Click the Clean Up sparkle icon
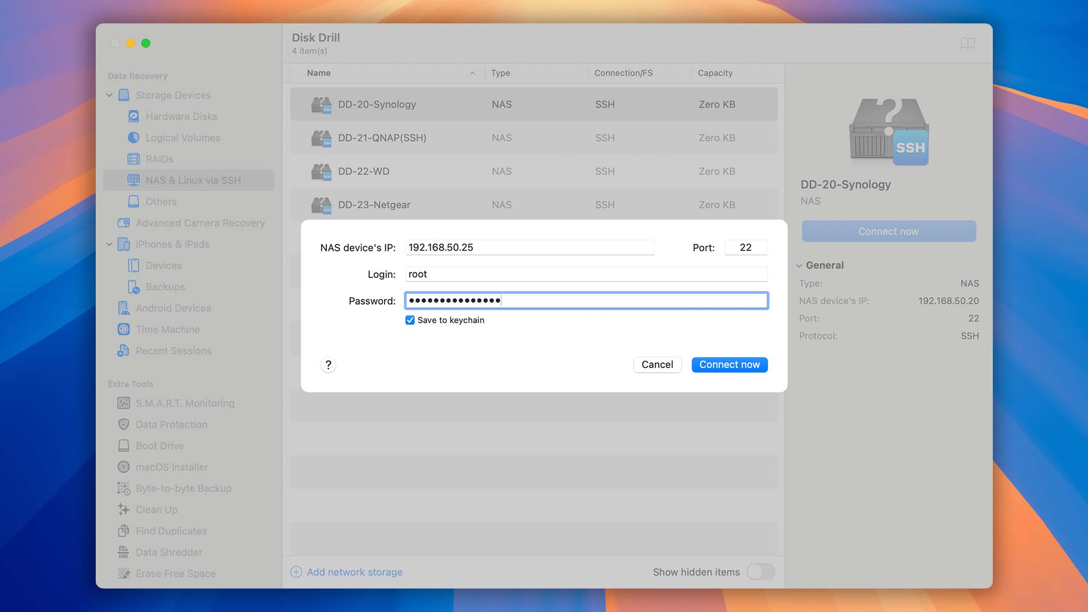Image resolution: width=1088 pixels, height=612 pixels. click(124, 510)
